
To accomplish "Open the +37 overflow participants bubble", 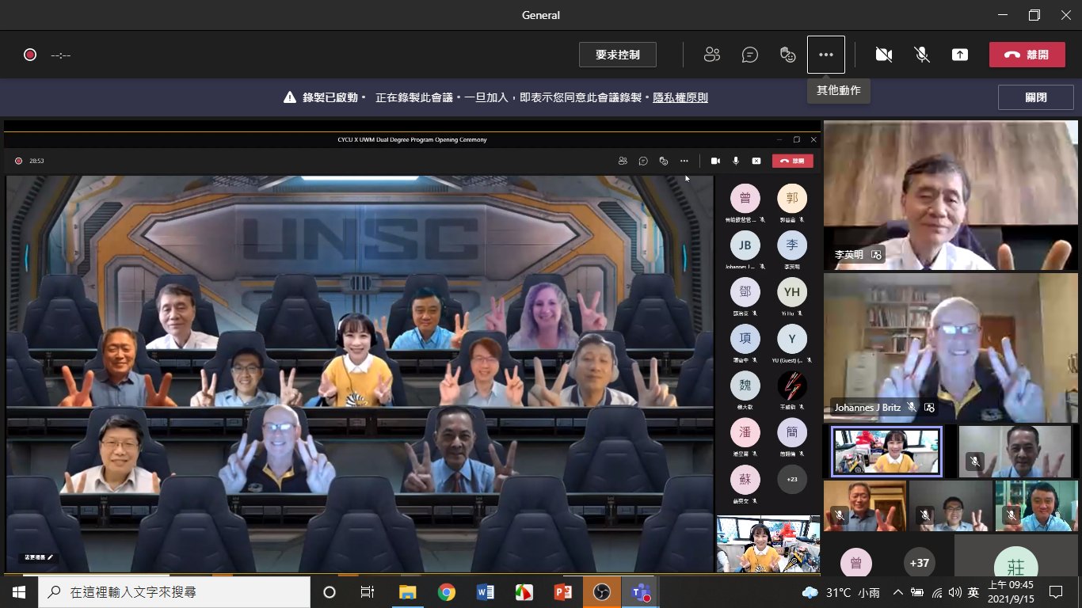I will pos(919,563).
